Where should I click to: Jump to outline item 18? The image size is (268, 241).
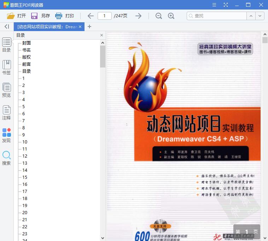pyautogui.click(x=25, y=198)
